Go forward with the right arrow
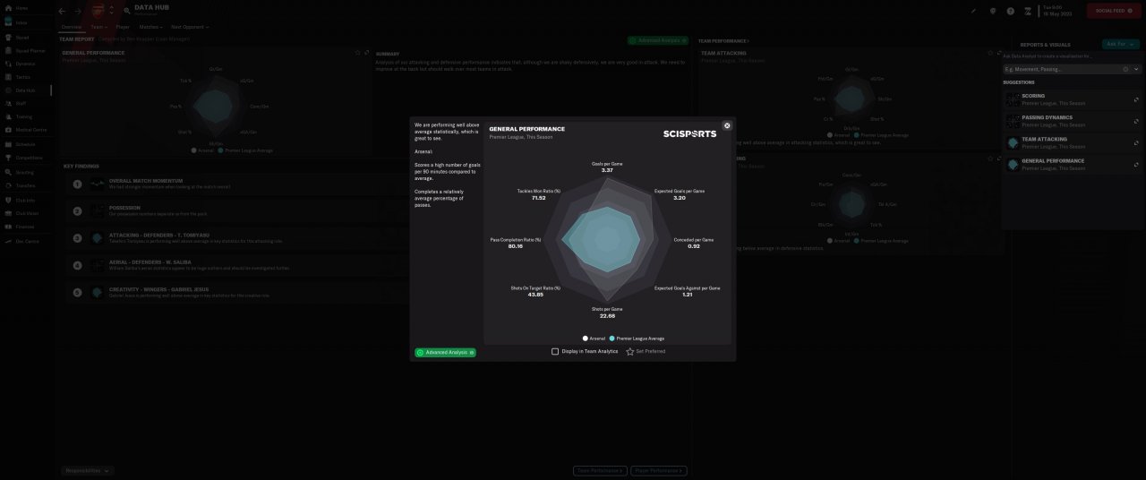The height and width of the screenshot is (480, 1146). pyautogui.click(x=78, y=11)
